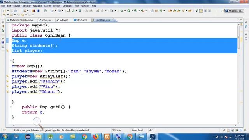Click the MyEclipse Java perspective button
Viewport: 249px width, 140px height.
tap(234, 11)
